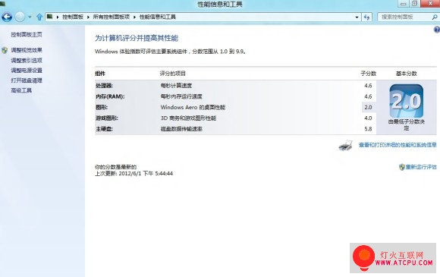Maximize the 性能信息和工具 window

tap(414, 4)
